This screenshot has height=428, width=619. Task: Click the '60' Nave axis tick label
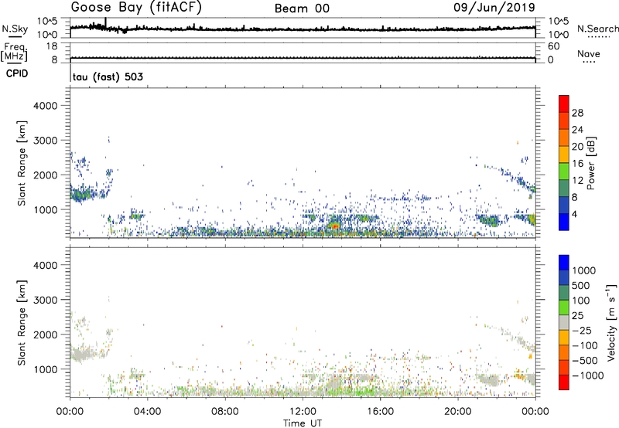click(554, 46)
